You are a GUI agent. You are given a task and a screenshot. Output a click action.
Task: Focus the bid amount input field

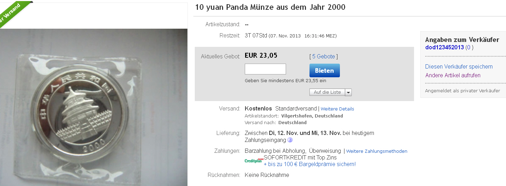pos(265,69)
